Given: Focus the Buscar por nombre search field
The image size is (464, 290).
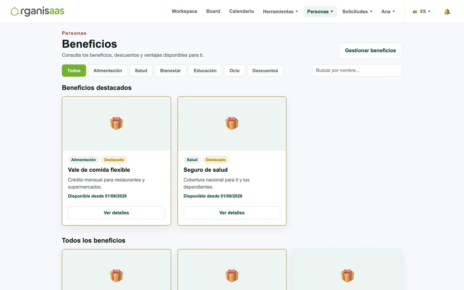Looking at the screenshot, I should [x=357, y=71].
